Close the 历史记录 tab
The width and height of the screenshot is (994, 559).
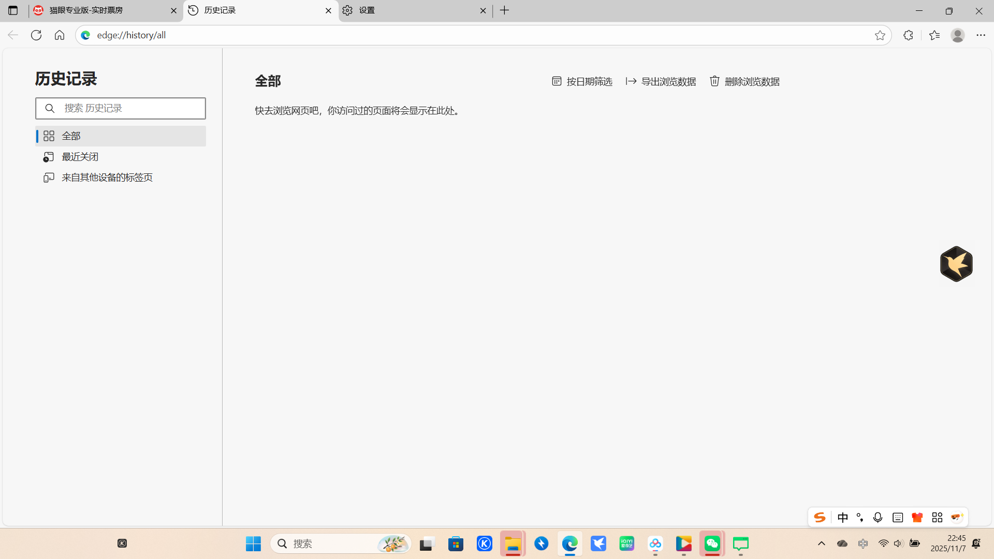[328, 10]
